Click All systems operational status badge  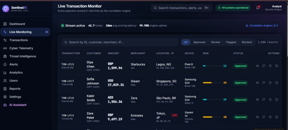click(233, 8)
